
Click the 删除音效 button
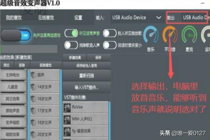[x=45, y=65]
